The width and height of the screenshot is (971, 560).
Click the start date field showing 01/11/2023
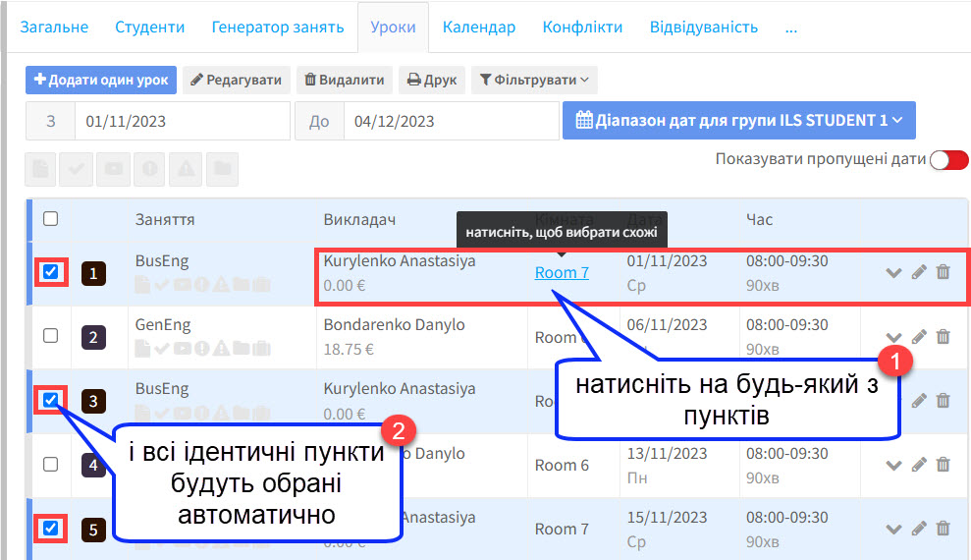coord(182,121)
